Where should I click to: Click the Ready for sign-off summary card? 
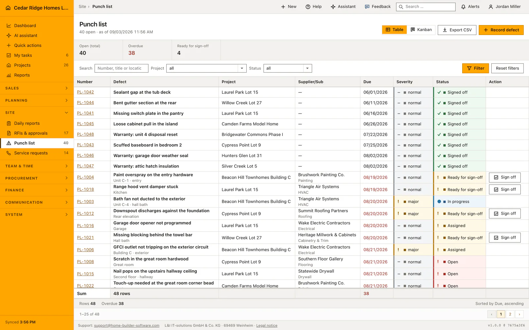pos(196,50)
